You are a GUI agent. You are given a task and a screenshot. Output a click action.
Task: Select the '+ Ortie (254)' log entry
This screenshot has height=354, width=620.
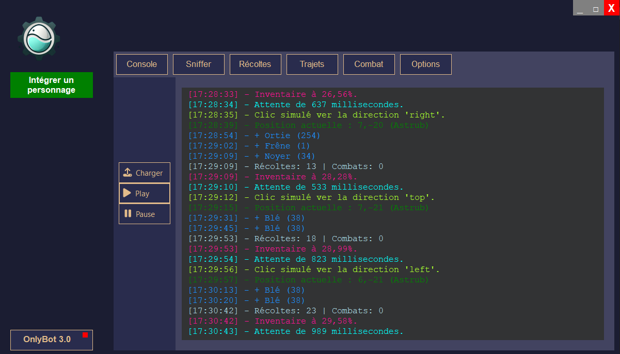[x=254, y=136]
